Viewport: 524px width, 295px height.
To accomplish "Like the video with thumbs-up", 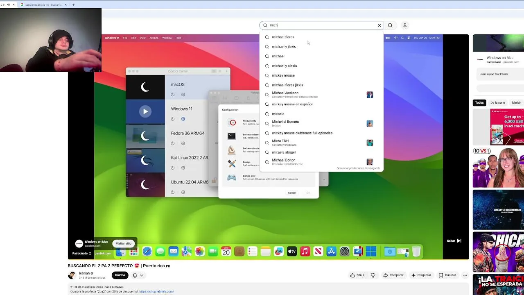I will 357,275.
